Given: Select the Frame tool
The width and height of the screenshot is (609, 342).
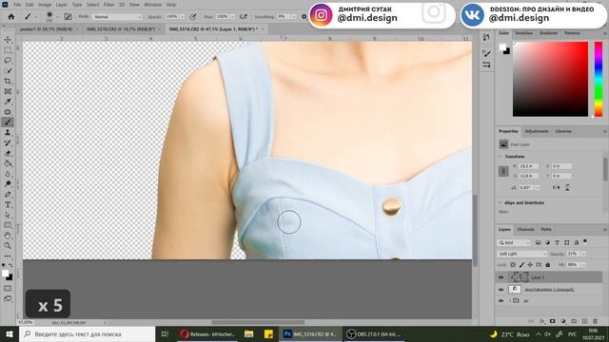Looking at the screenshot, I should click(x=8, y=91).
